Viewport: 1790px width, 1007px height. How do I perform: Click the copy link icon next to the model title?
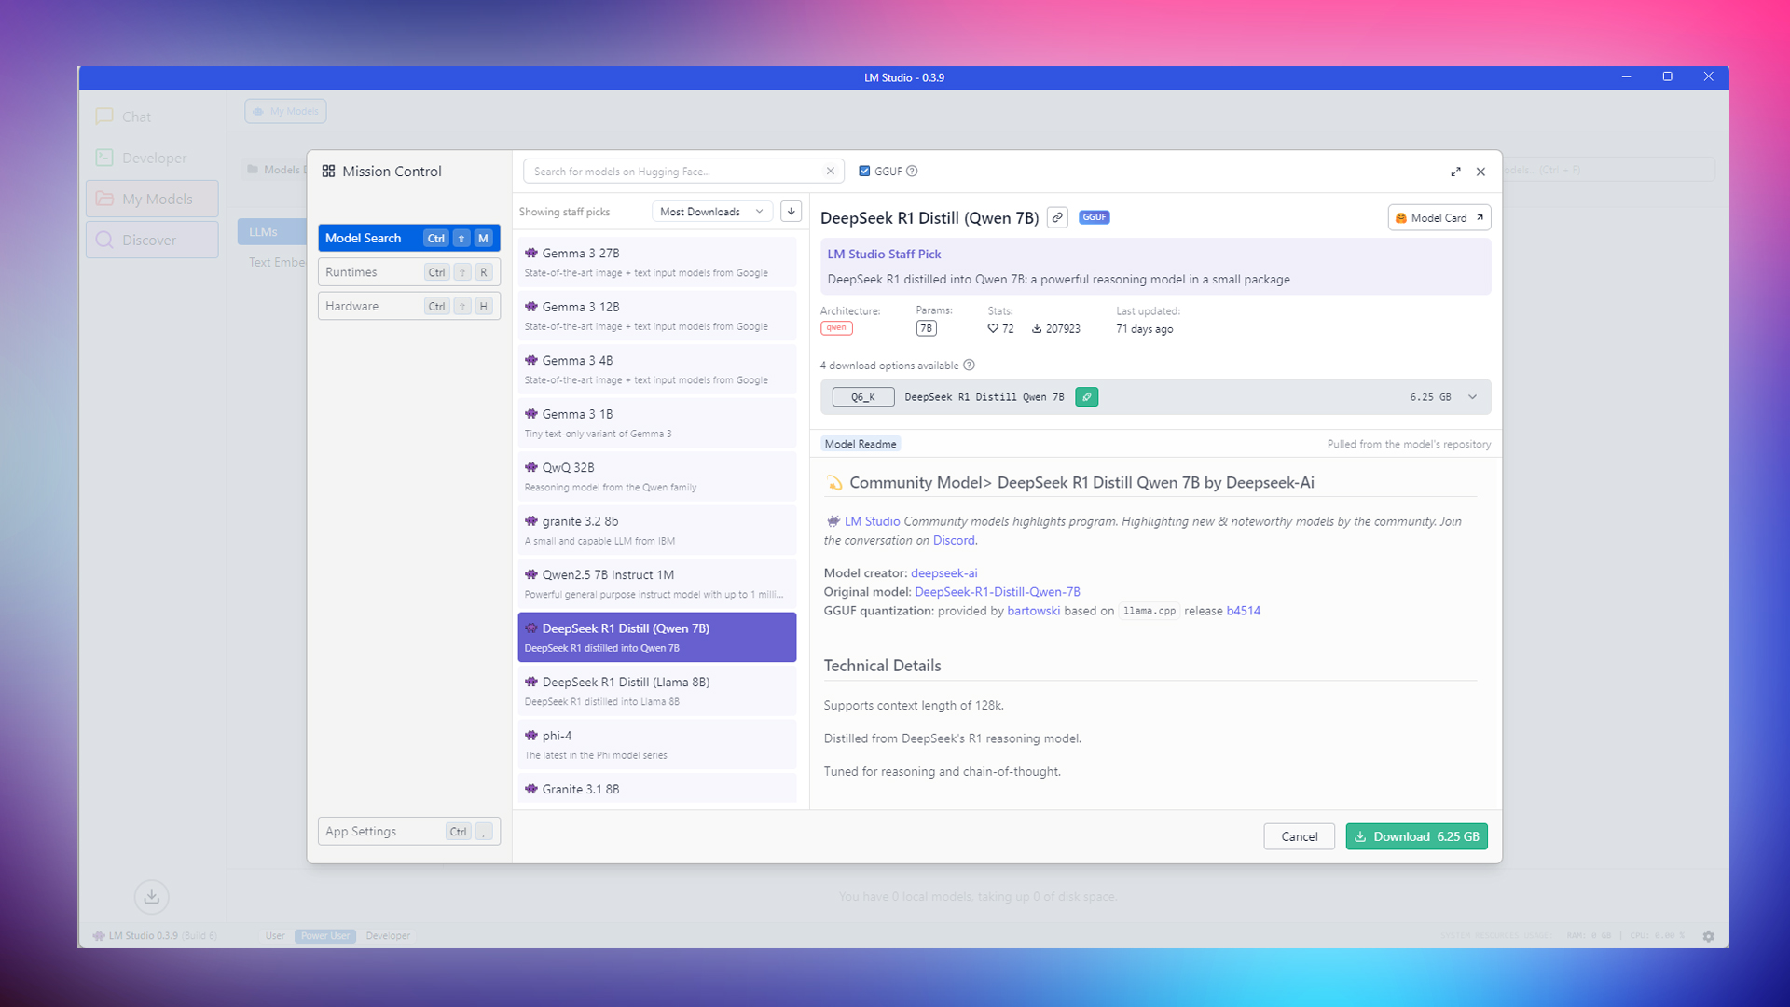pos(1057,217)
